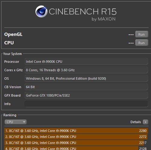Select ranking entry 2 scoring 2272
This screenshot has width=151, height=150.
click(x=76, y=137)
